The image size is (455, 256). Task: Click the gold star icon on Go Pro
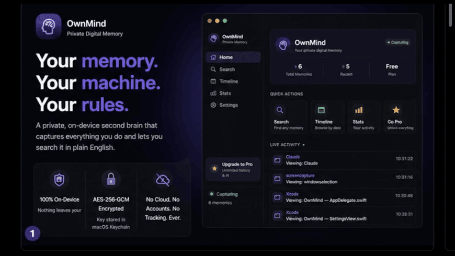(396, 110)
